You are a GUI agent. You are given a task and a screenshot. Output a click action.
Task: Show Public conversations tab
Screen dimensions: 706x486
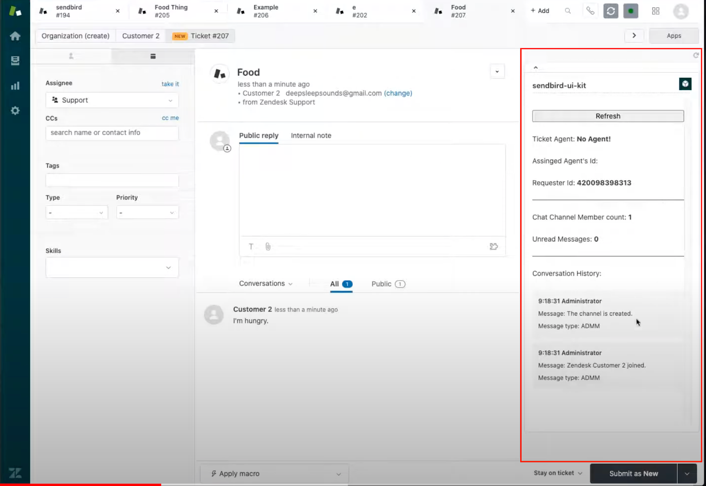click(388, 284)
